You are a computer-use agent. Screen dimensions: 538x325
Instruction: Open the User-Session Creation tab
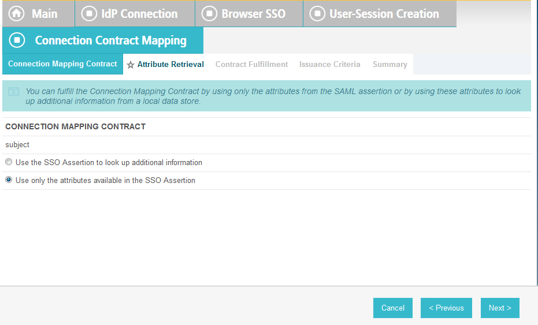[x=380, y=14]
